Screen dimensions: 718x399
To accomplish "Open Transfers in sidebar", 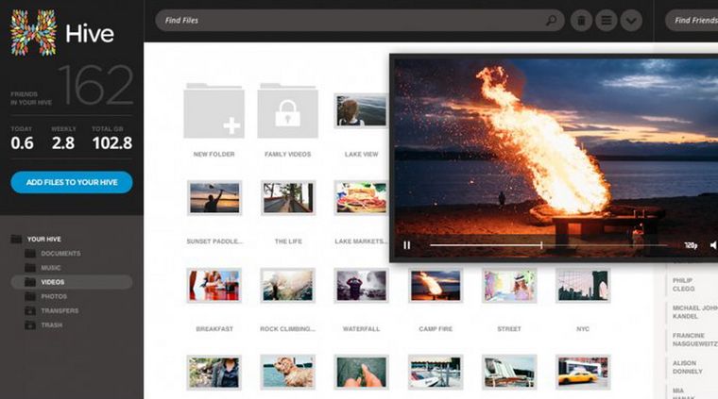I will pos(60,310).
